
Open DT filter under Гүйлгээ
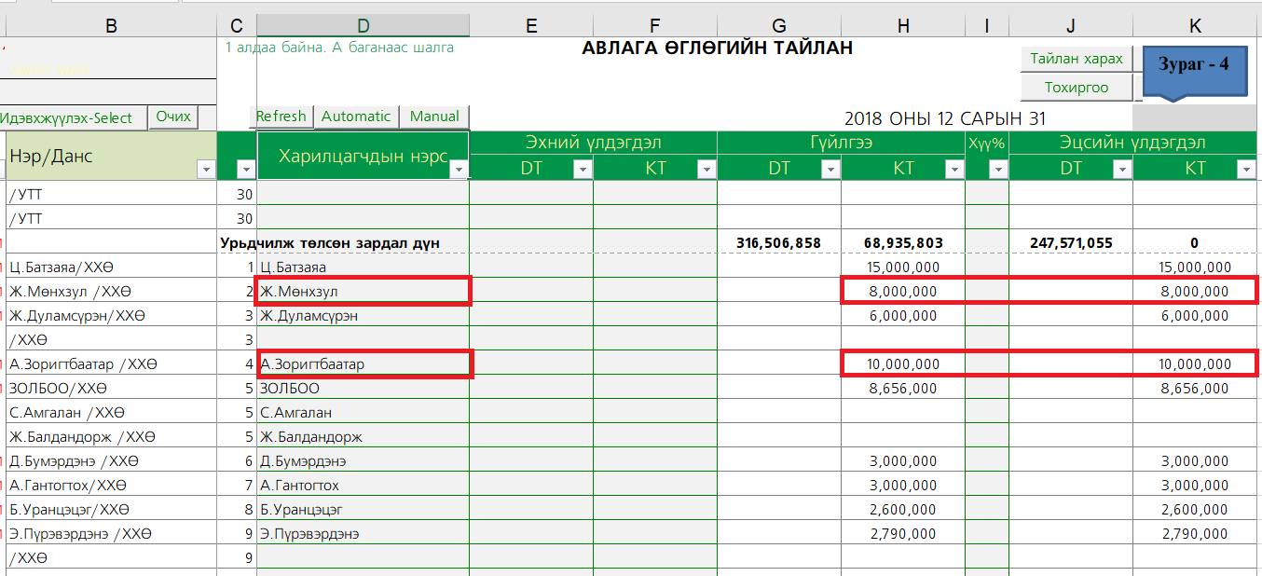(x=830, y=169)
